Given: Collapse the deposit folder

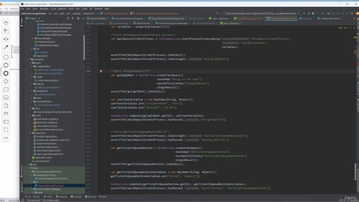Looking at the screenshot, I should tap(31, 84).
